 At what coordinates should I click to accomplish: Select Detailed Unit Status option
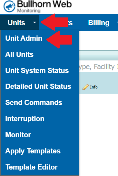click(38, 87)
